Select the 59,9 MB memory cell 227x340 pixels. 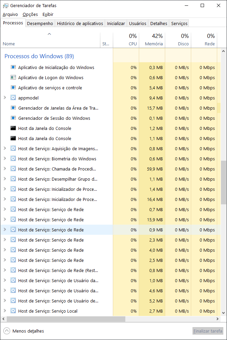click(152, 169)
